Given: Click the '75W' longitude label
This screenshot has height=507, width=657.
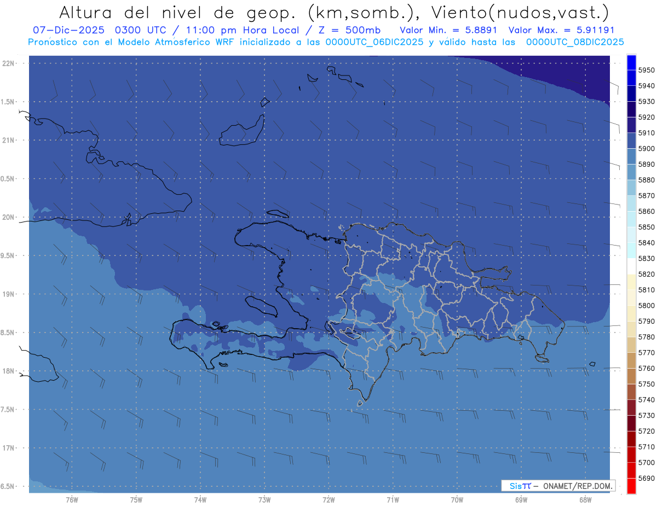Looking at the screenshot, I should click(136, 500).
